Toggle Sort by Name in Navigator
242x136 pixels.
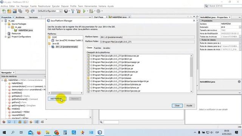tap(37, 122)
